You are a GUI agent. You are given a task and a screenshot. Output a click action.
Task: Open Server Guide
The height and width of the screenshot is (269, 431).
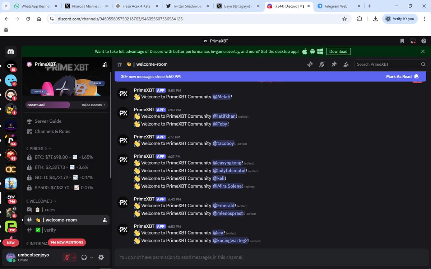pos(66,121)
